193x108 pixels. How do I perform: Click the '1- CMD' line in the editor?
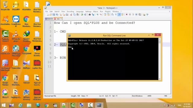pyautogui.click(x=60, y=31)
